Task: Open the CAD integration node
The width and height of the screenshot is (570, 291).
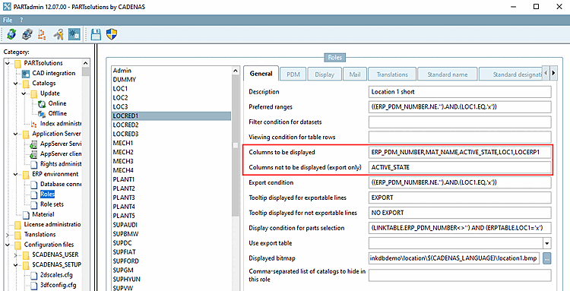Action: (x=53, y=74)
